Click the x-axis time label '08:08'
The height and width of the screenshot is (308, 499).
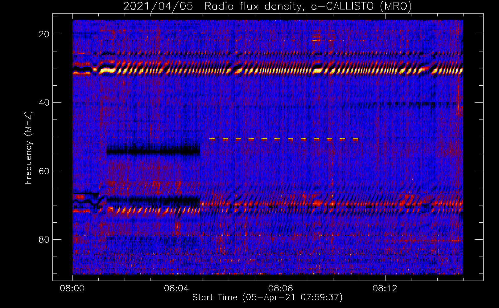click(x=281, y=288)
